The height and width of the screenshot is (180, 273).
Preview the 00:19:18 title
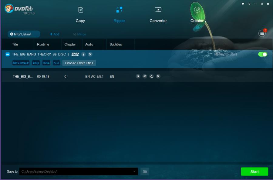pyautogui.click(x=138, y=76)
